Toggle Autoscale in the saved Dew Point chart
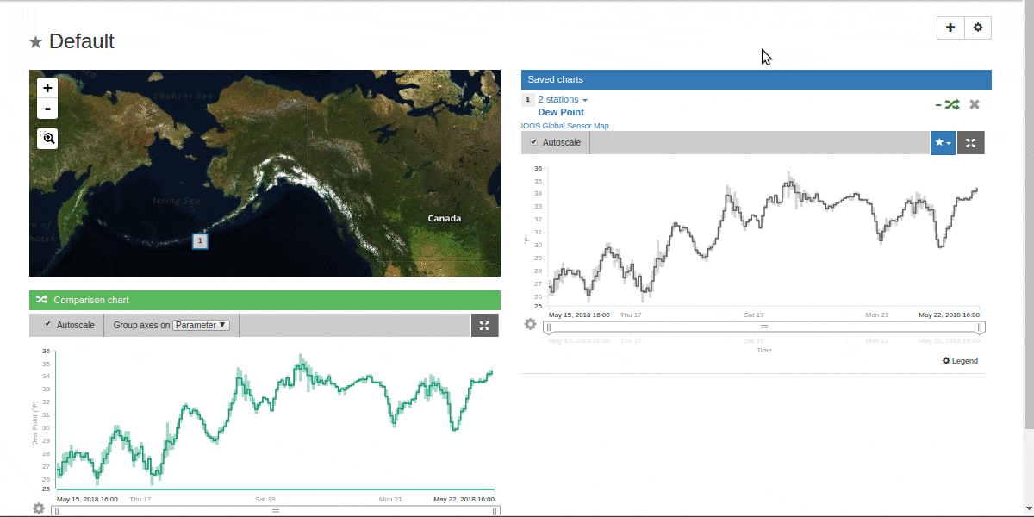1034x517 pixels. 534,142
